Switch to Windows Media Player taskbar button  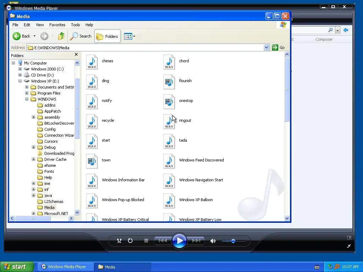(x=65, y=267)
